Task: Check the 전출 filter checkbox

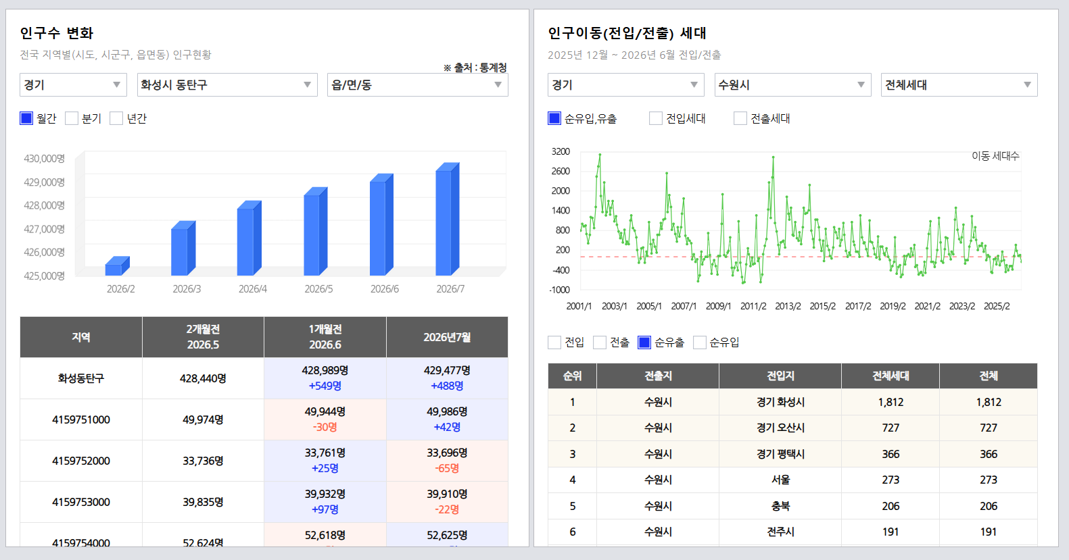Action: click(600, 342)
